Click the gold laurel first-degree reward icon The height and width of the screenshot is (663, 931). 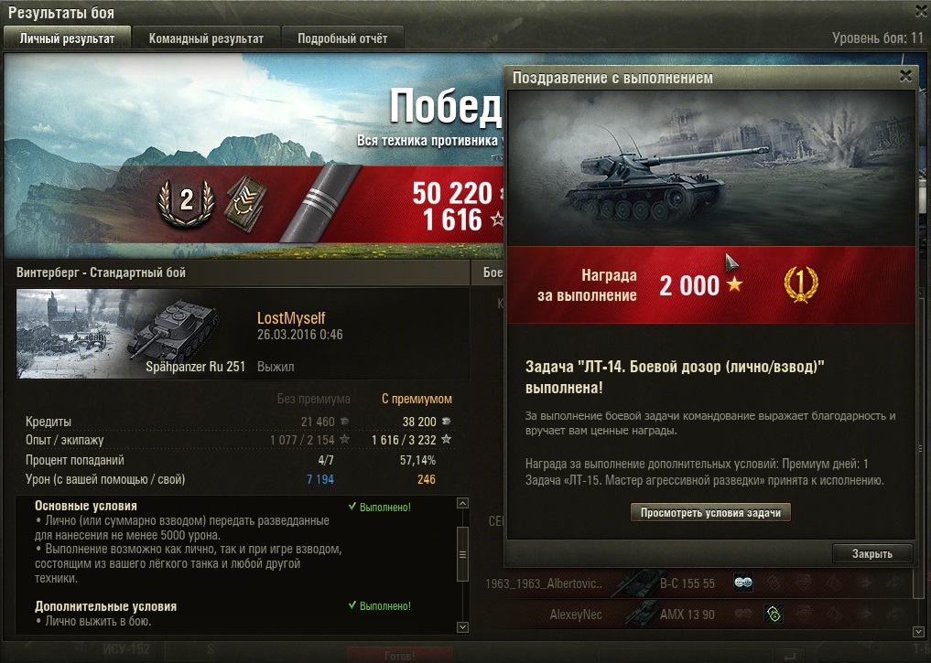(x=800, y=284)
